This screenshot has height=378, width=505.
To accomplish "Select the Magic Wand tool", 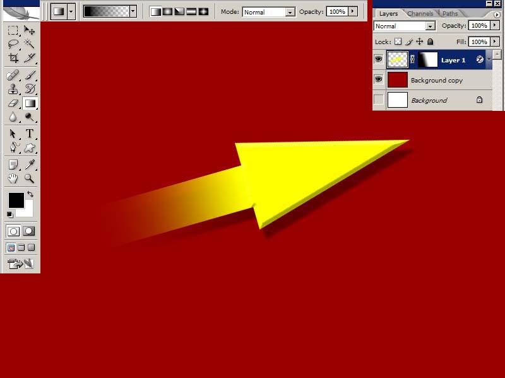I will click(29, 43).
